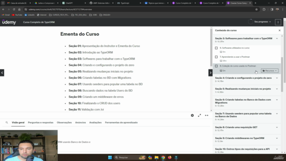Screen dimensions: 286x161
Task: Open the ENGLISH bookmark folder
Action: (105, 15)
